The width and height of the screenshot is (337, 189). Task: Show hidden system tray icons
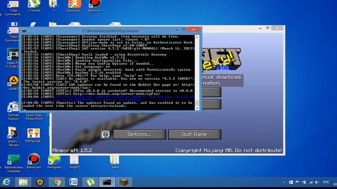pos(284,182)
